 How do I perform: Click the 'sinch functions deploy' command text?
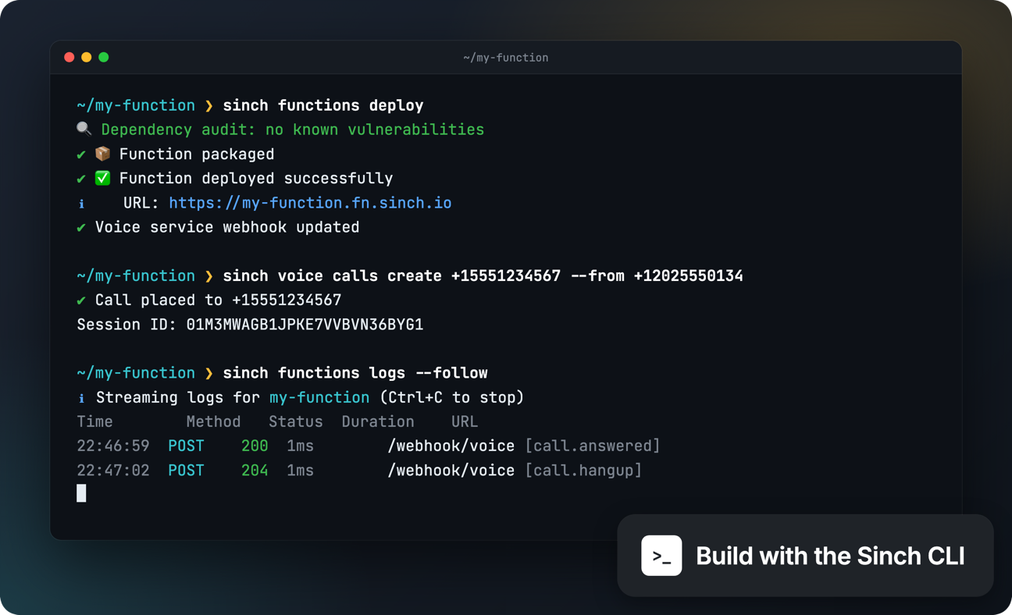pyautogui.click(x=323, y=105)
